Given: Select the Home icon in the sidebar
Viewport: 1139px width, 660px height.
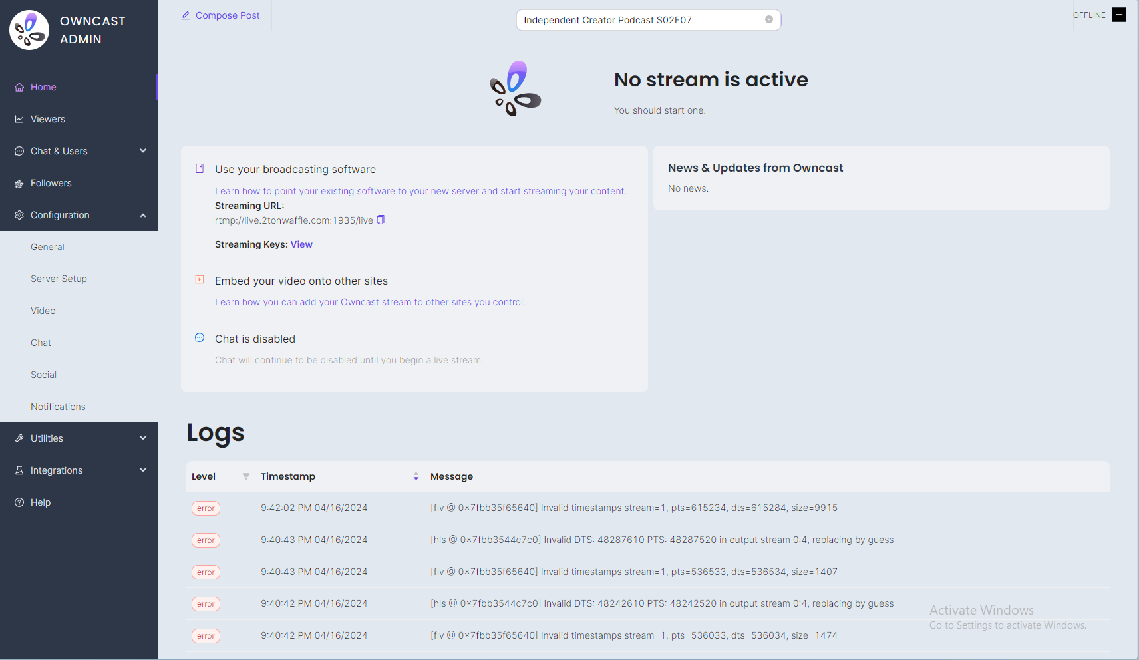Looking at the screenshot, I should pyautogui.click(x=18, y=86).
